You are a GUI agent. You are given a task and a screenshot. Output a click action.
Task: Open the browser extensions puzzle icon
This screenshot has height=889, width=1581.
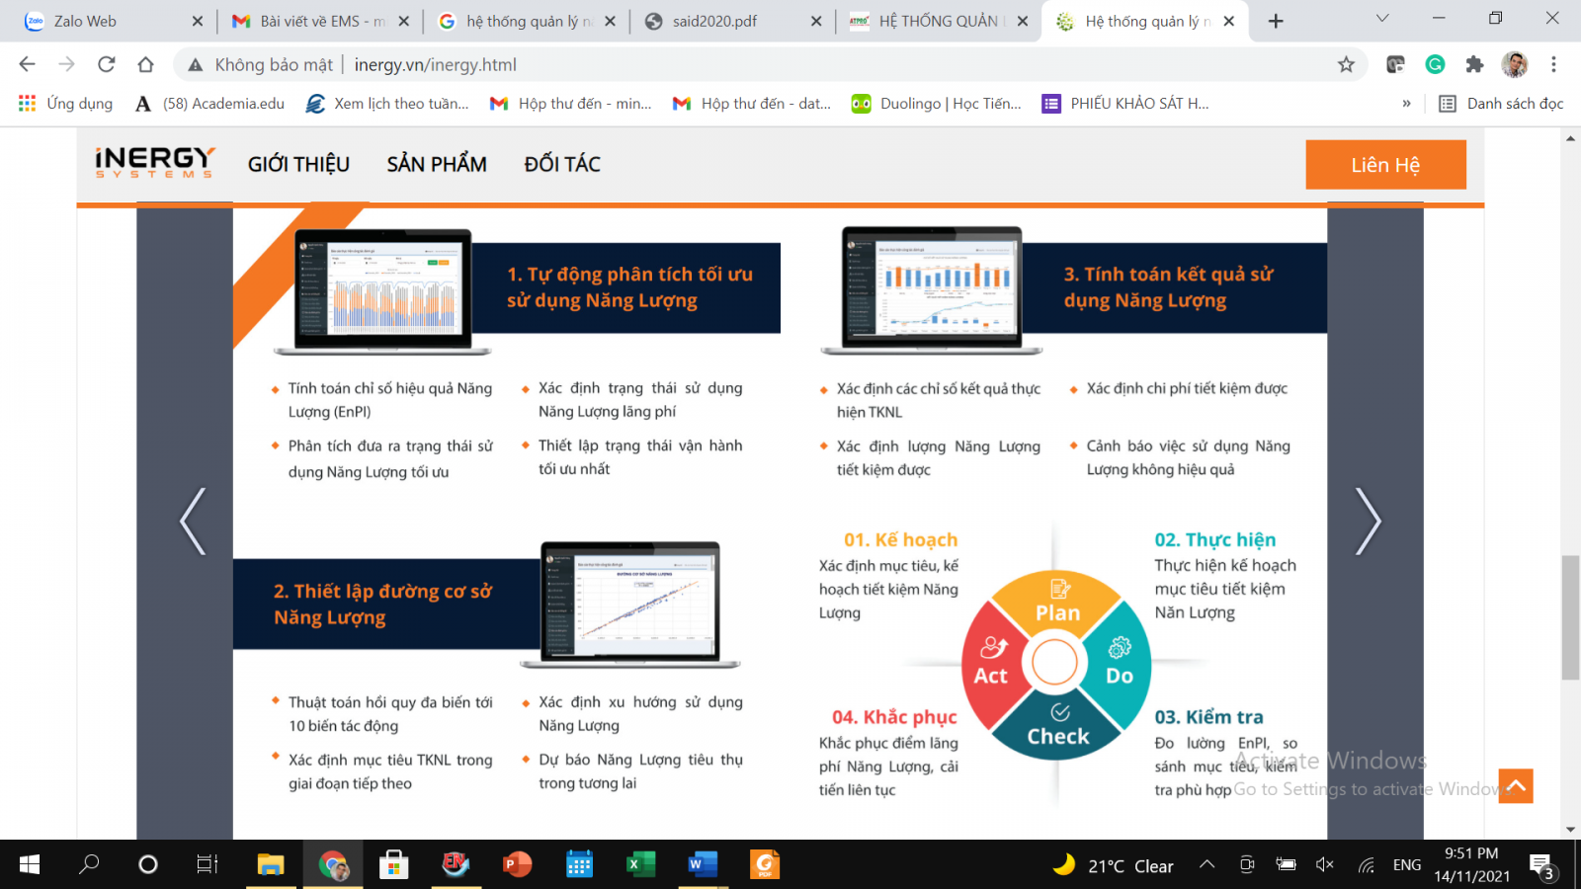tap(1474, 64)
